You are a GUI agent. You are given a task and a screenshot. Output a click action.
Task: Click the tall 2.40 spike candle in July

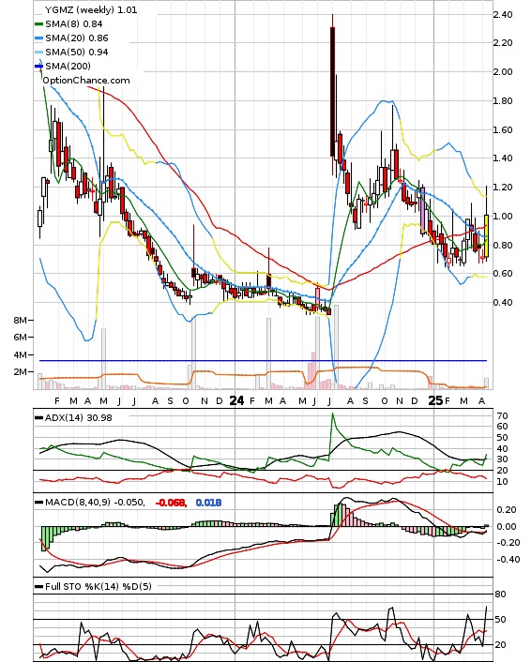coord(332,92)
